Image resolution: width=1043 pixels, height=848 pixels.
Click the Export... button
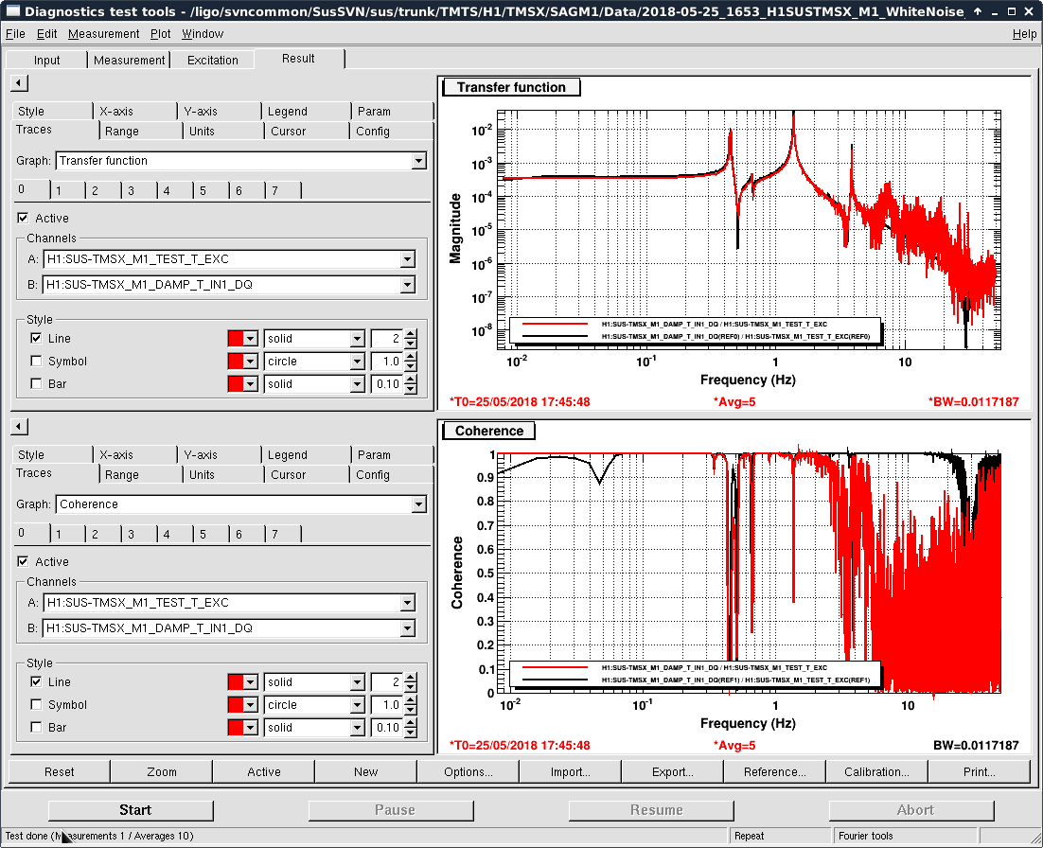click(x=672, y=771)
